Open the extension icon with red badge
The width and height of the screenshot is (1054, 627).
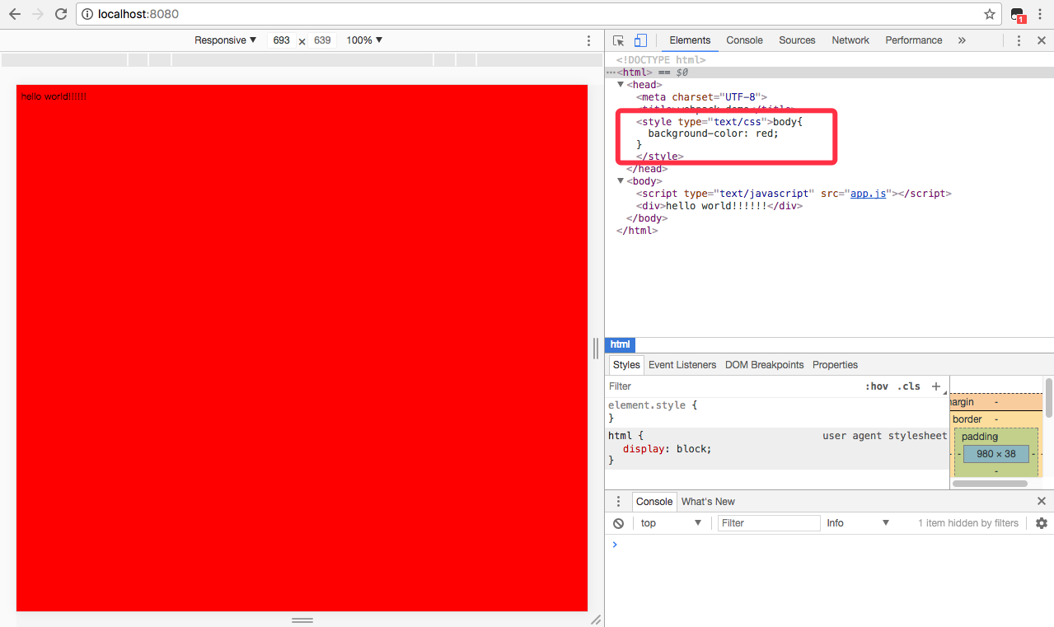pos(1018,15)
